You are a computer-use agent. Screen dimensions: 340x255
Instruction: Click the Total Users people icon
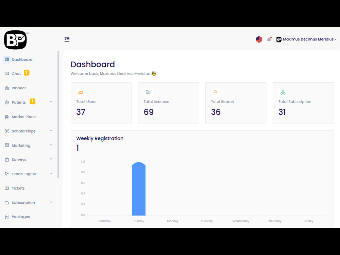(81, 92)
